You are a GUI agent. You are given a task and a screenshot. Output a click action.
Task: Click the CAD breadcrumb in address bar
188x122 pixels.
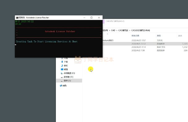[113, 30]
